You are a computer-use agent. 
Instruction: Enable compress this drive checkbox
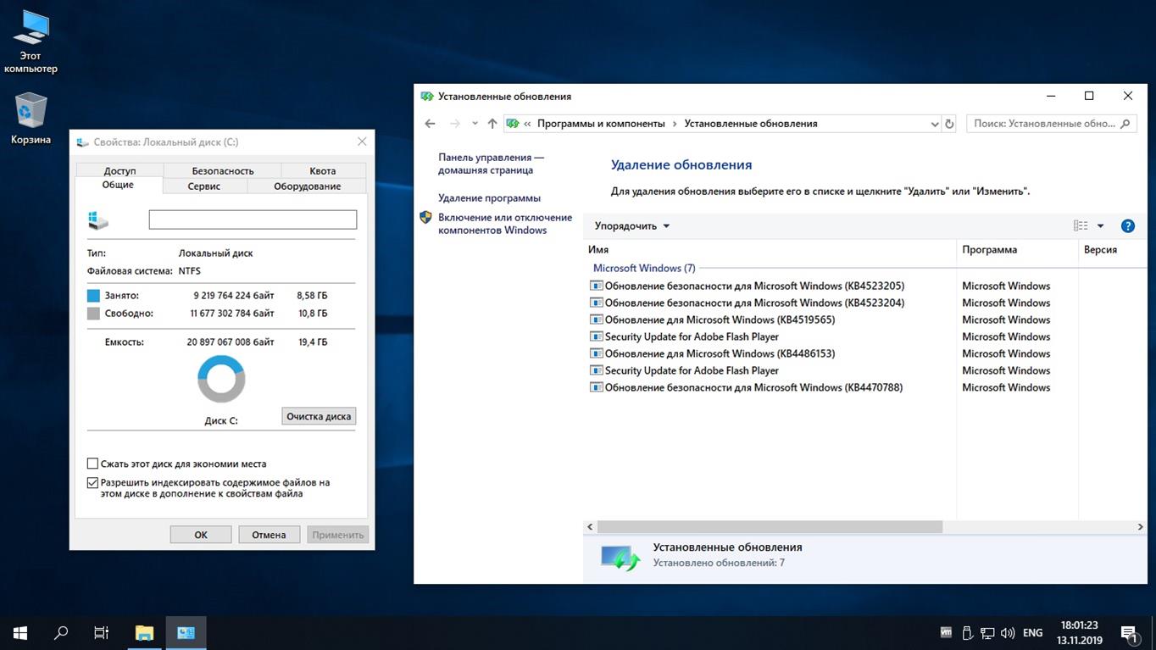click(92, 464)
